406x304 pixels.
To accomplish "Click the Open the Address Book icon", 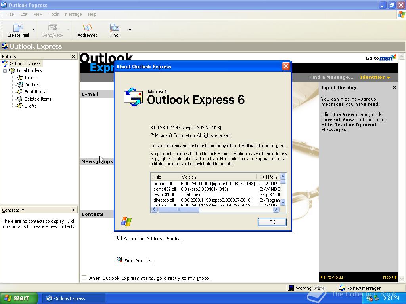I will (x=119, y=238).
